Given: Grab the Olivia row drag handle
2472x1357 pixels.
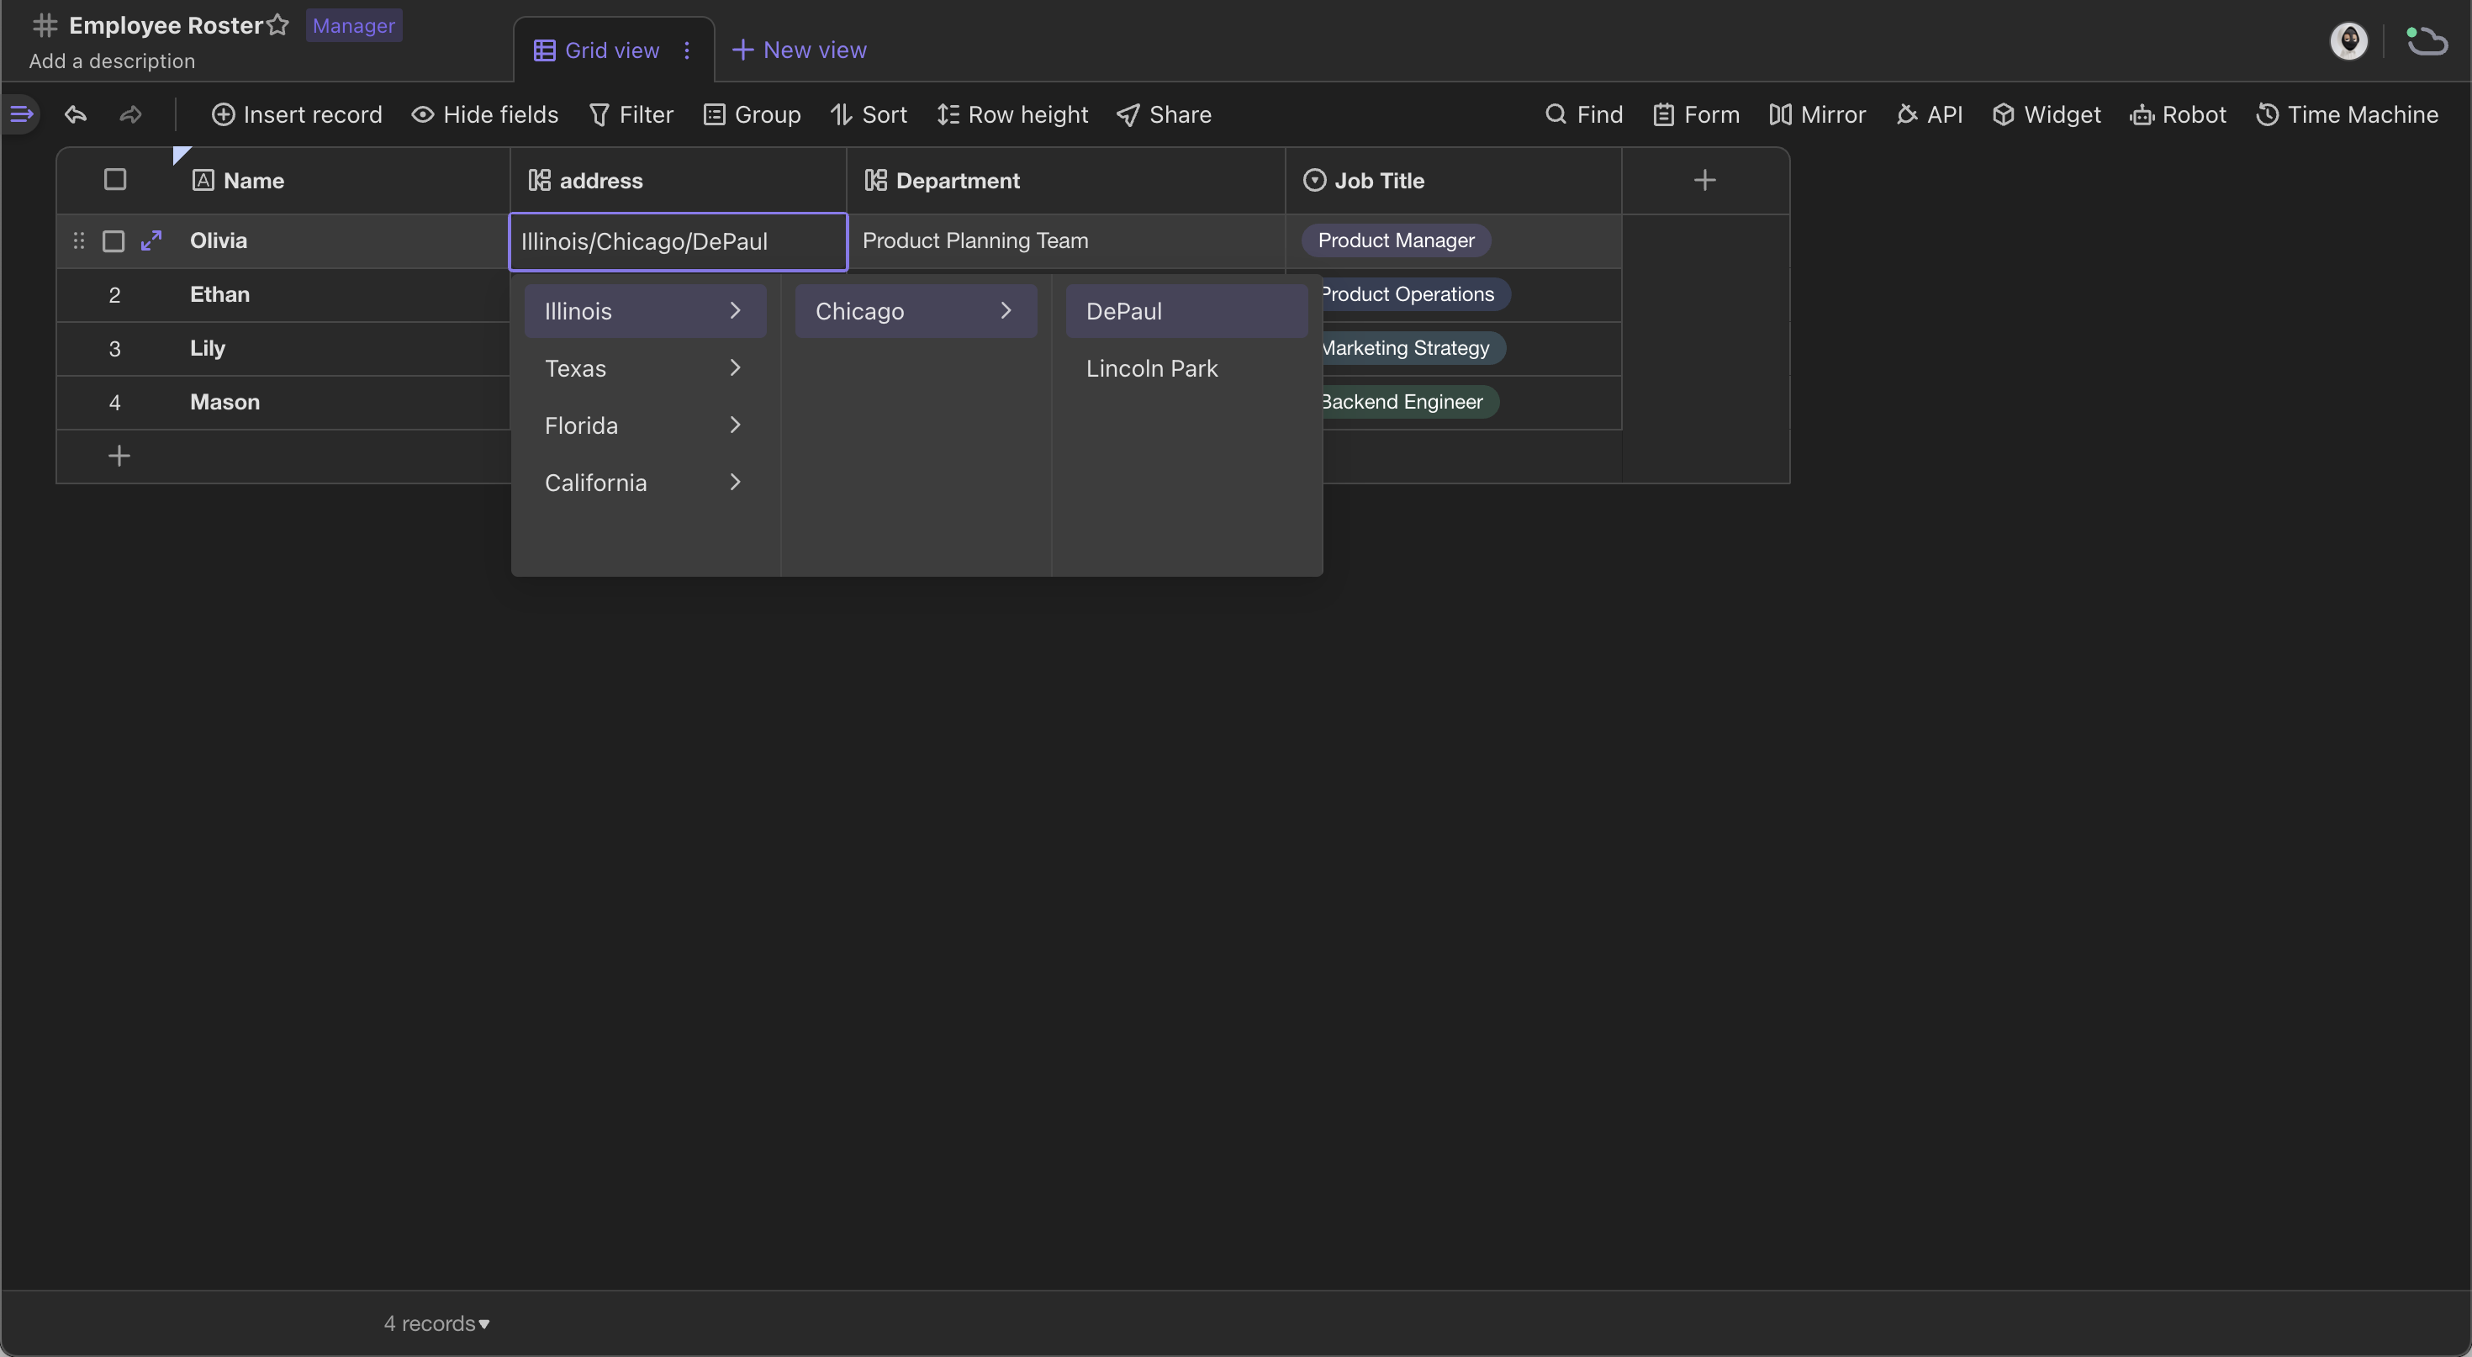Looking at the screenshot, I should tap(79, 240).
